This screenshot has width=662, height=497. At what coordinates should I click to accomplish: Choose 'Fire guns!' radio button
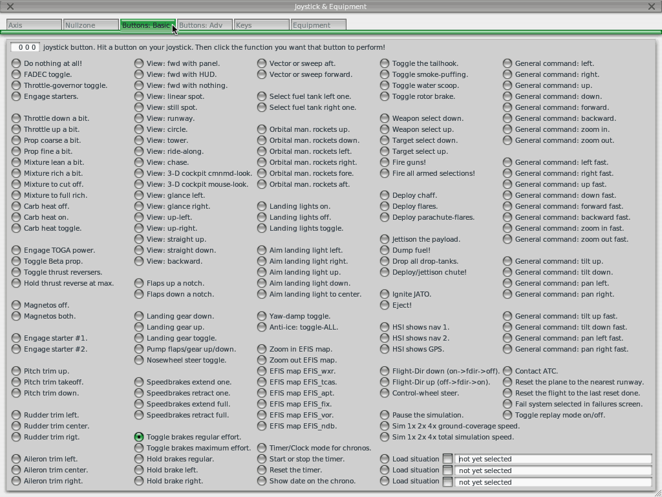385,162
